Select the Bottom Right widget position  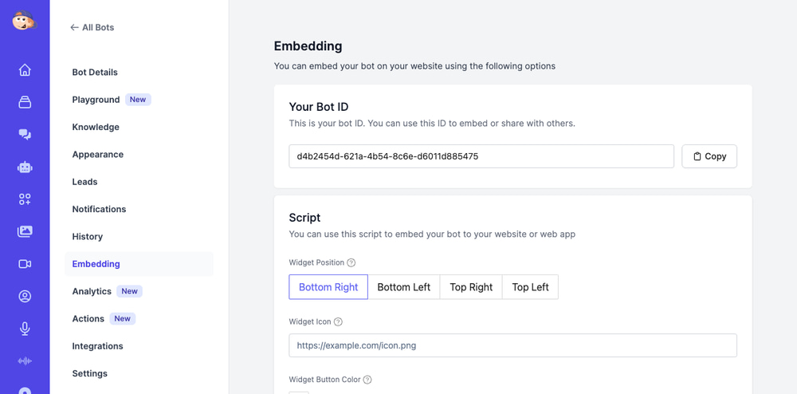click(328, 287)
